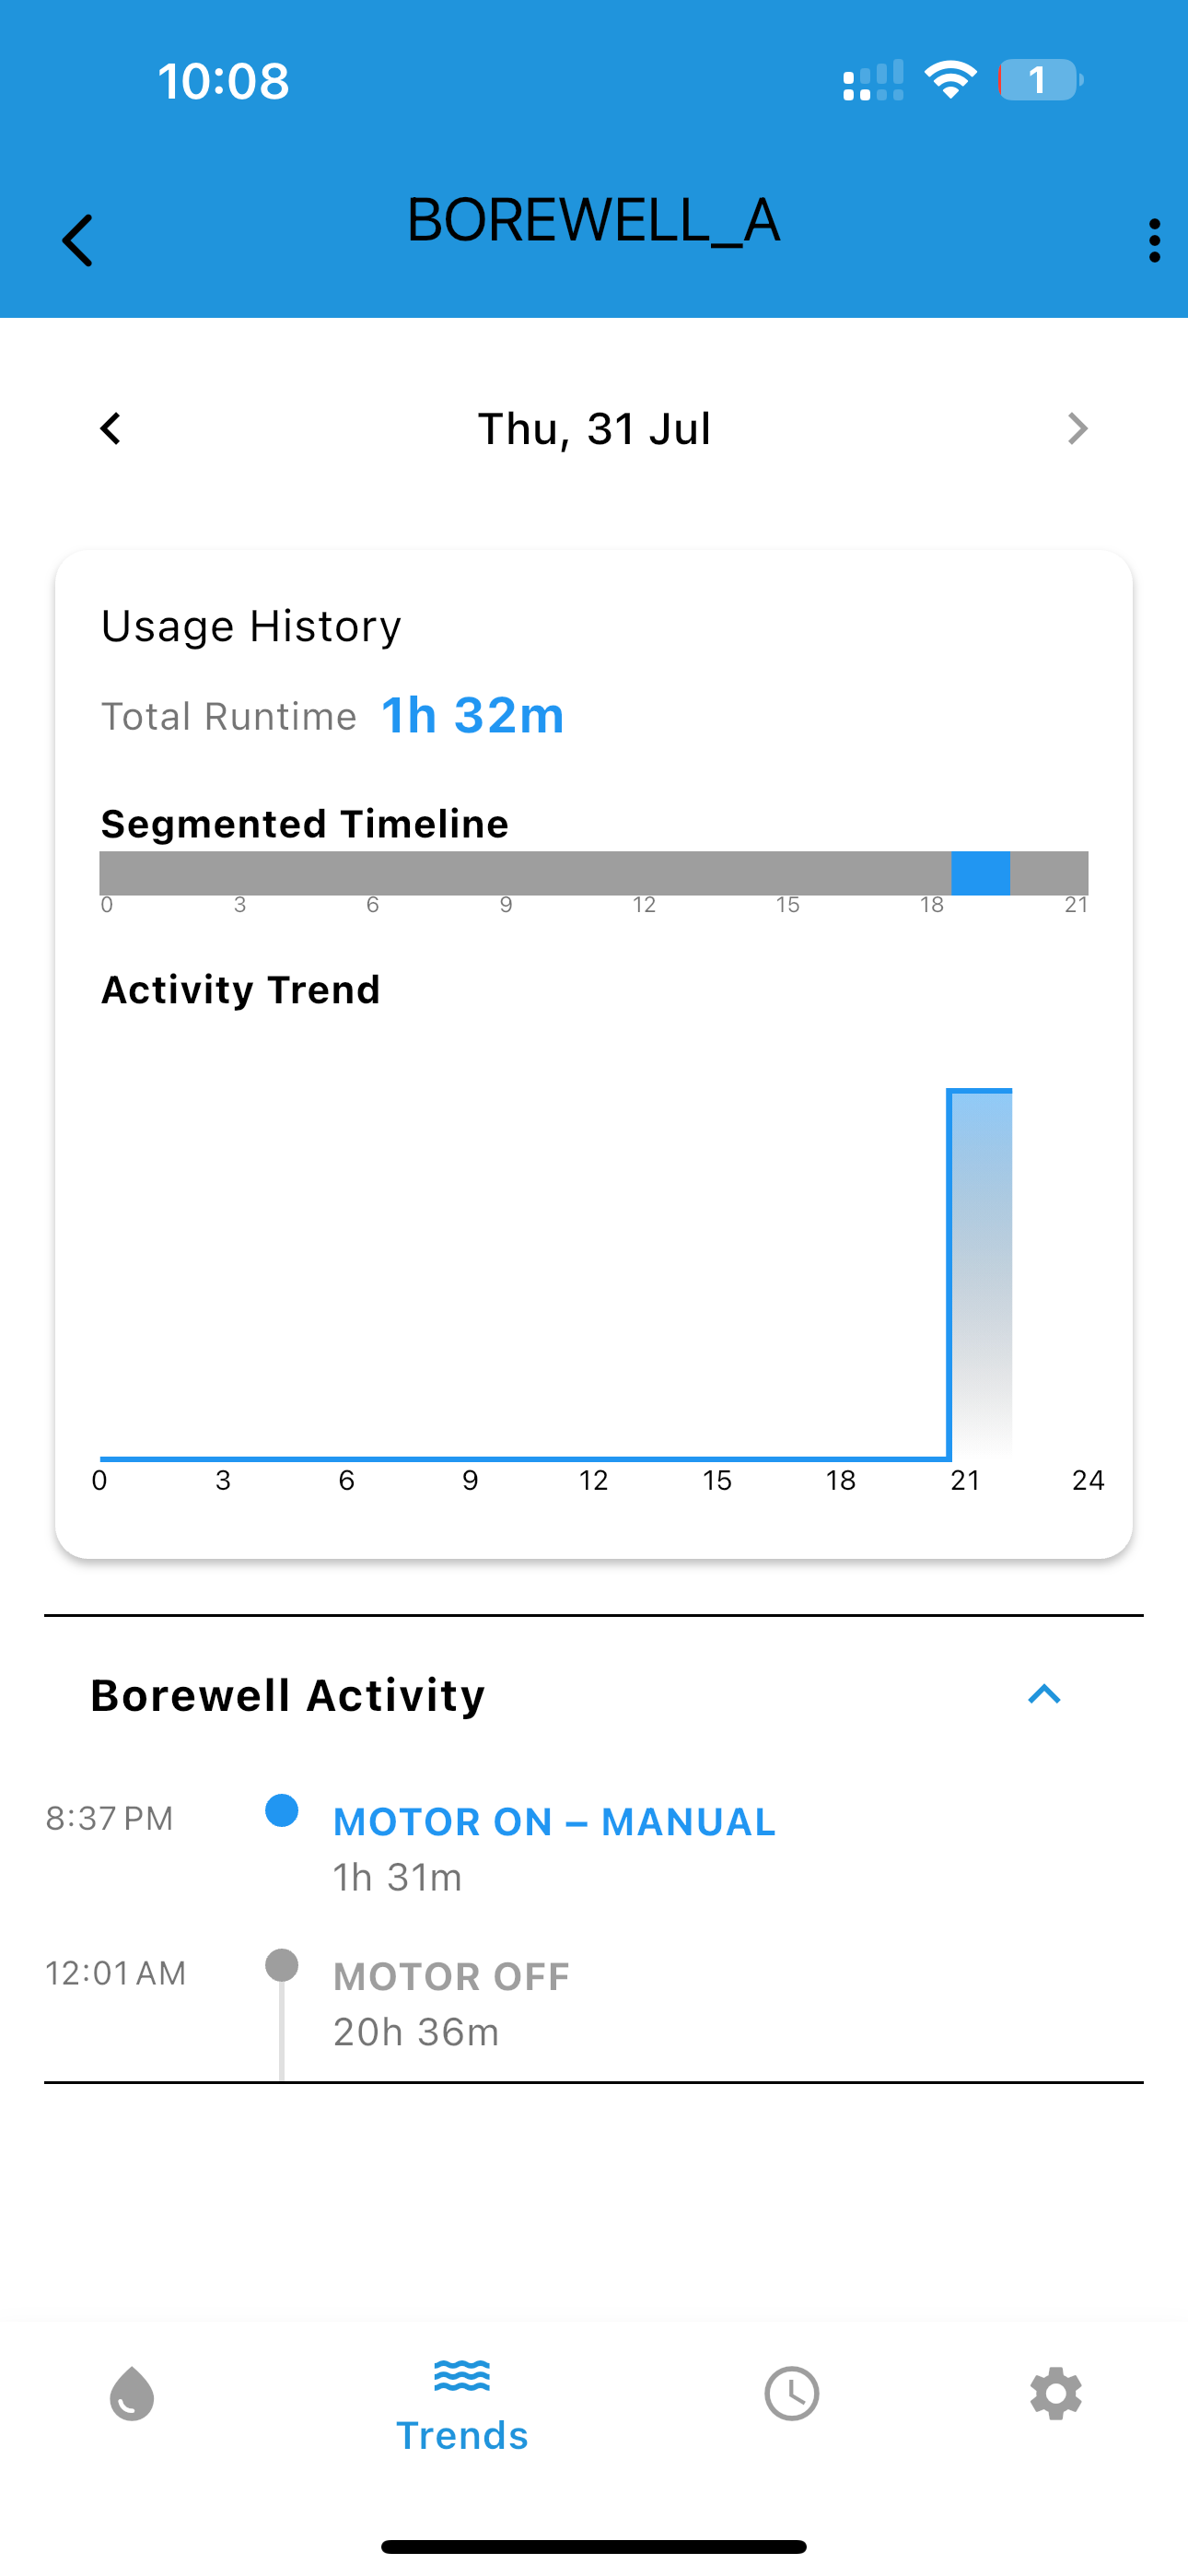Tap the blue segment in Segmented Timeline

[x=980, y=873]
